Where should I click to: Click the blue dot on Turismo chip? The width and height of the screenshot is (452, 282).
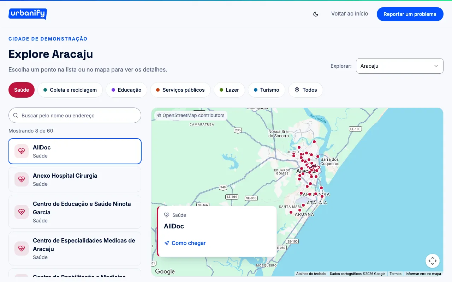[256, 90]
